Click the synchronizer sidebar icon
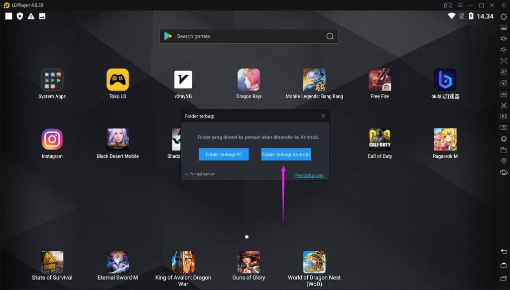Image resolution: width=510 pixels, height=290 pixels. point(504,127)
